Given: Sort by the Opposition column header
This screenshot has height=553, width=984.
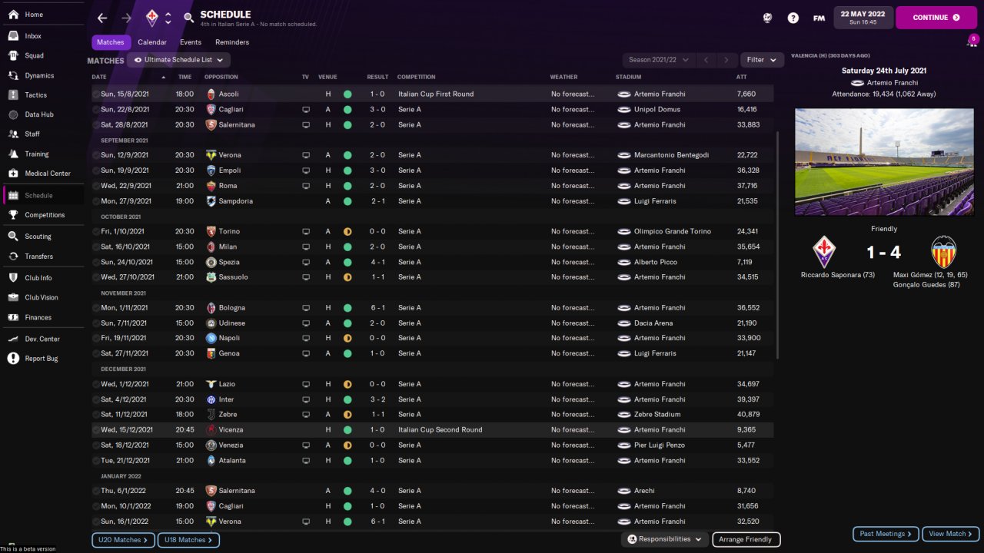Looking at the screenshot, I should click(x=221, y=77).
